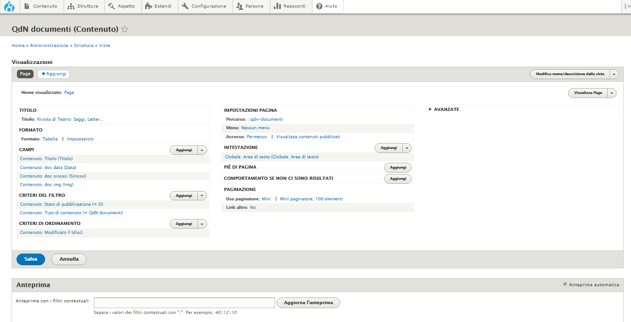Open dropdown arrow beside CAMPI Aggiungi

[x=202, y=150]
